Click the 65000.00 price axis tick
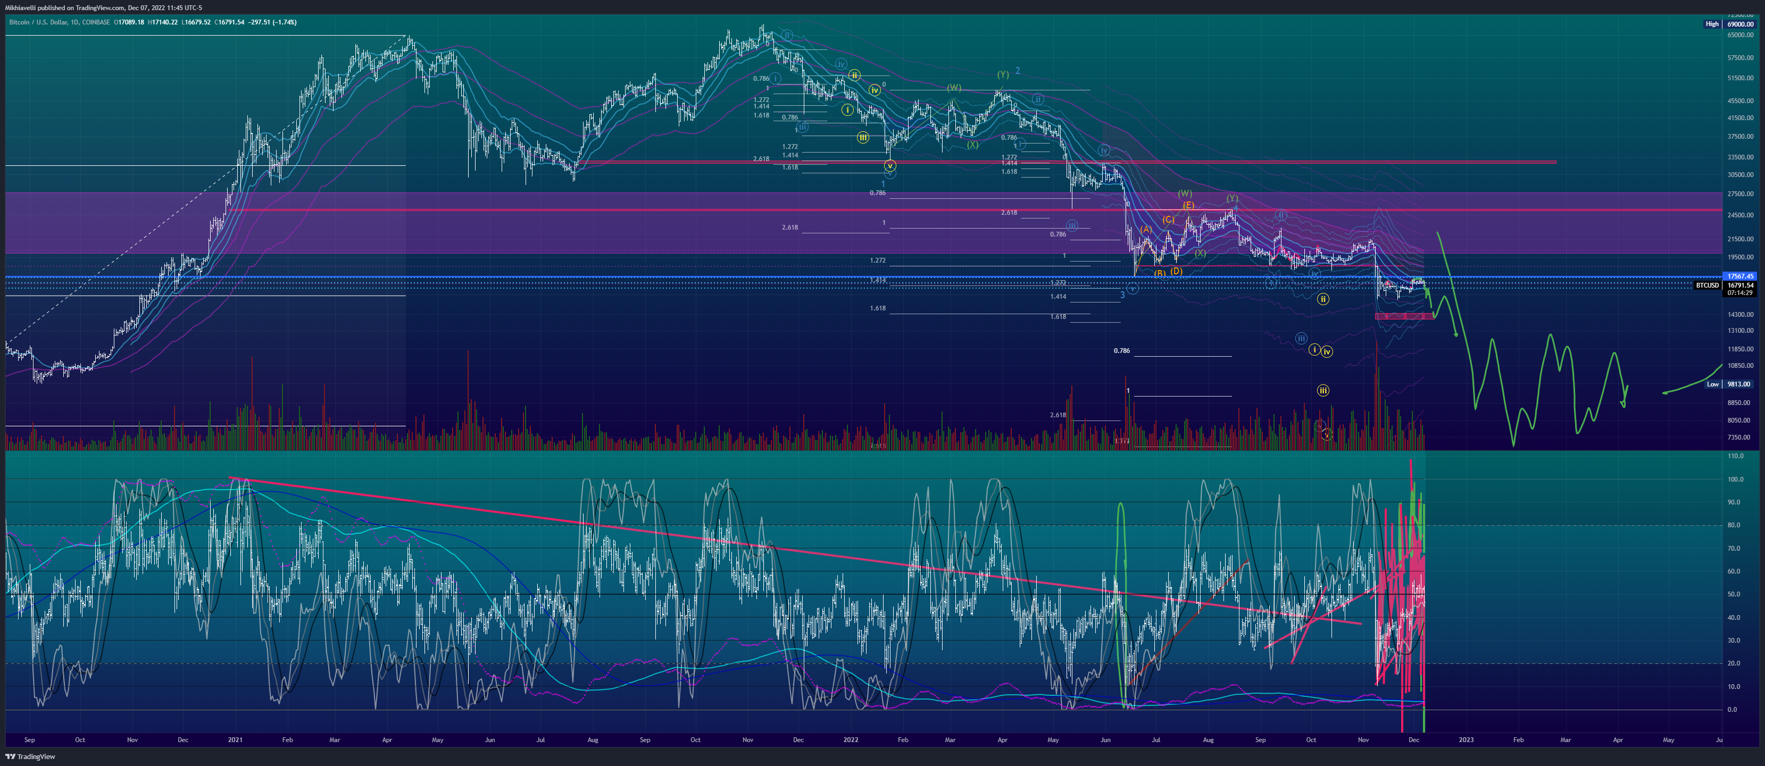Screen dimensions: 1765x766 1741,35
